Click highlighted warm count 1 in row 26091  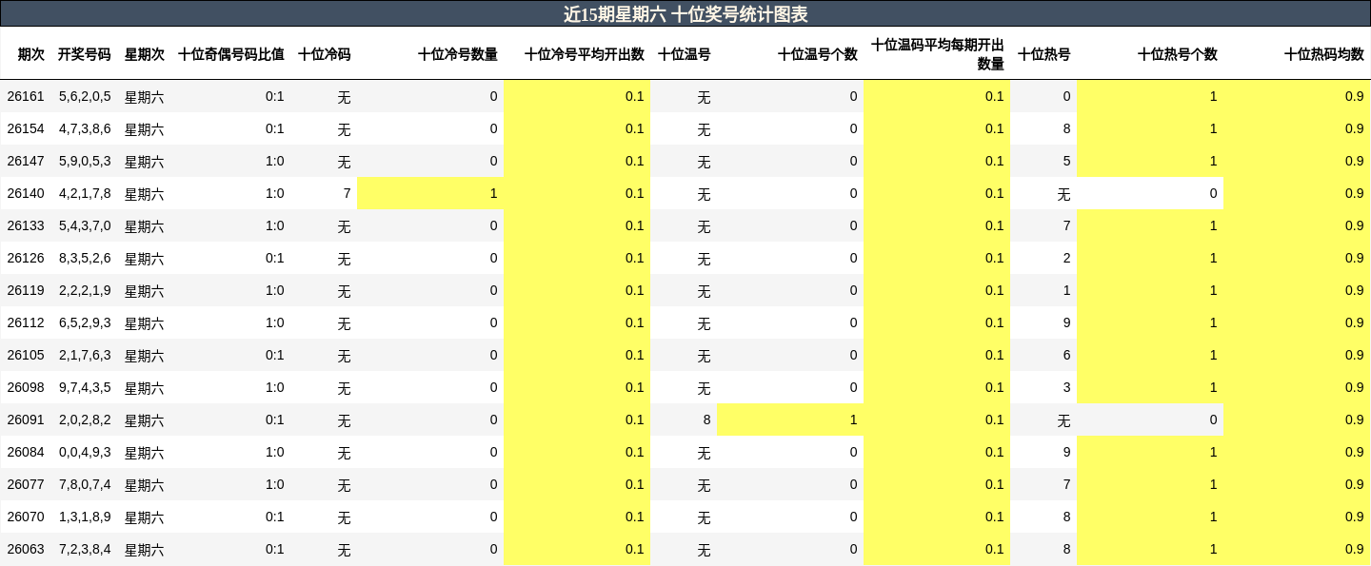click(853, 420)
